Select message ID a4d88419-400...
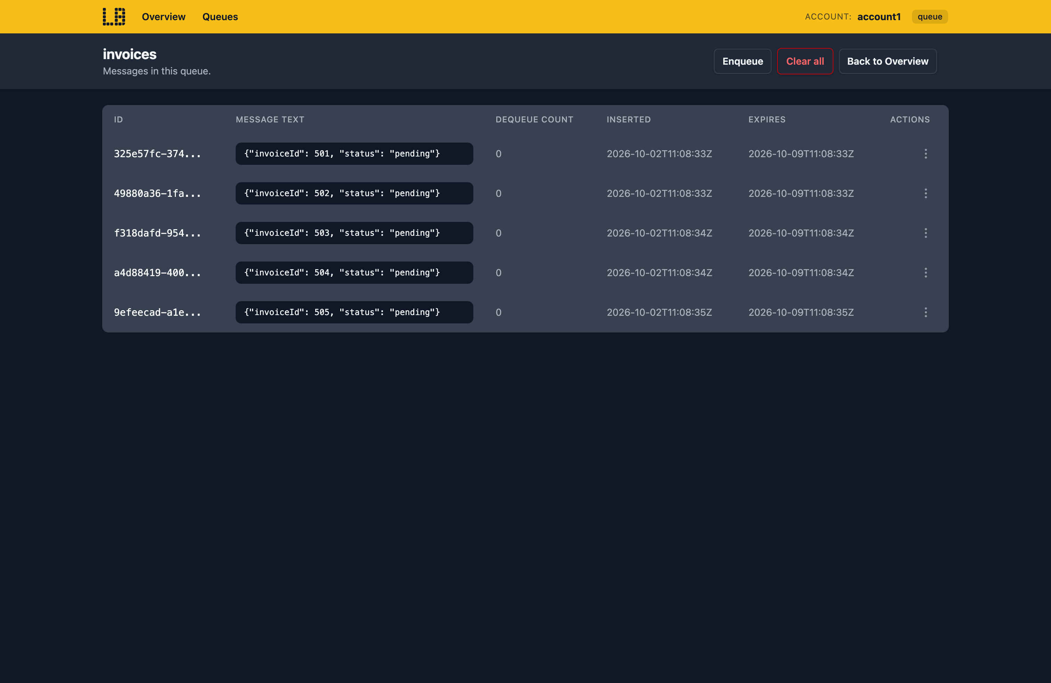The width and height of the screenshot is (1051, 683). coord(157,273)
